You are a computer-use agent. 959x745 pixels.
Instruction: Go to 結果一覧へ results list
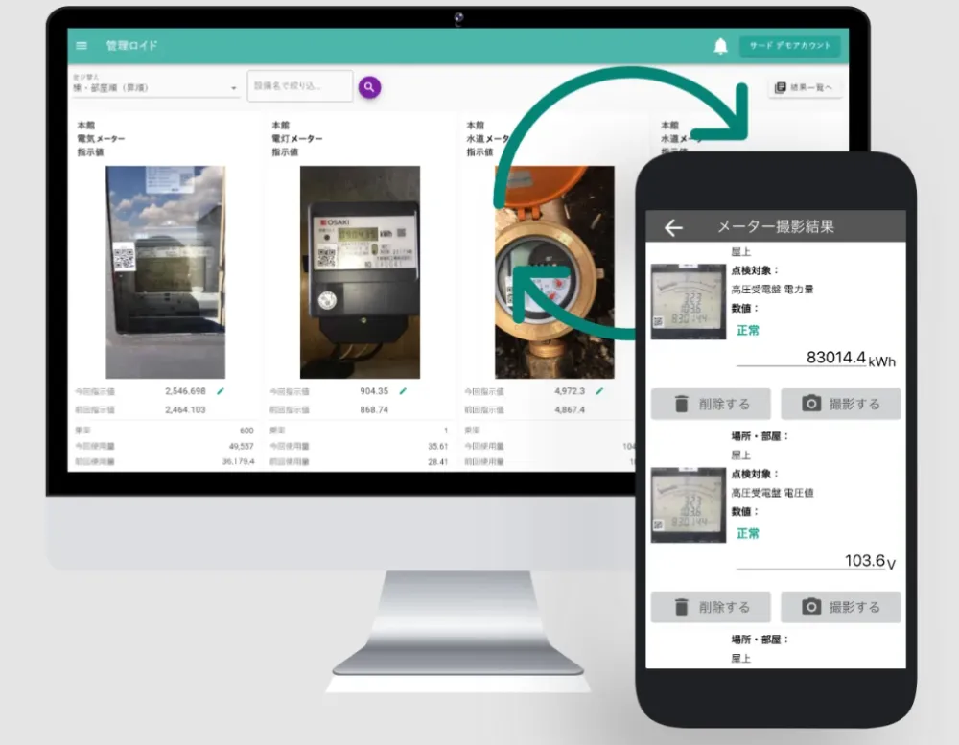tap(805, 88)
